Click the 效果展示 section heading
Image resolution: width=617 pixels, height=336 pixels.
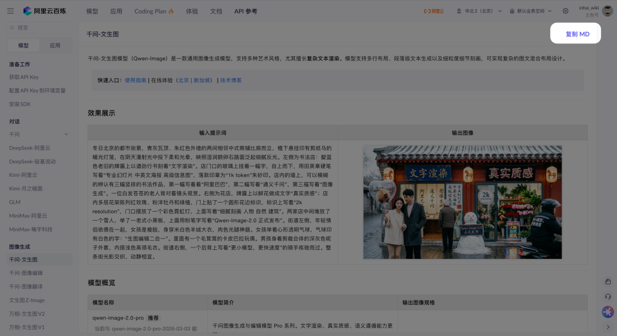[x=102, y=113]
